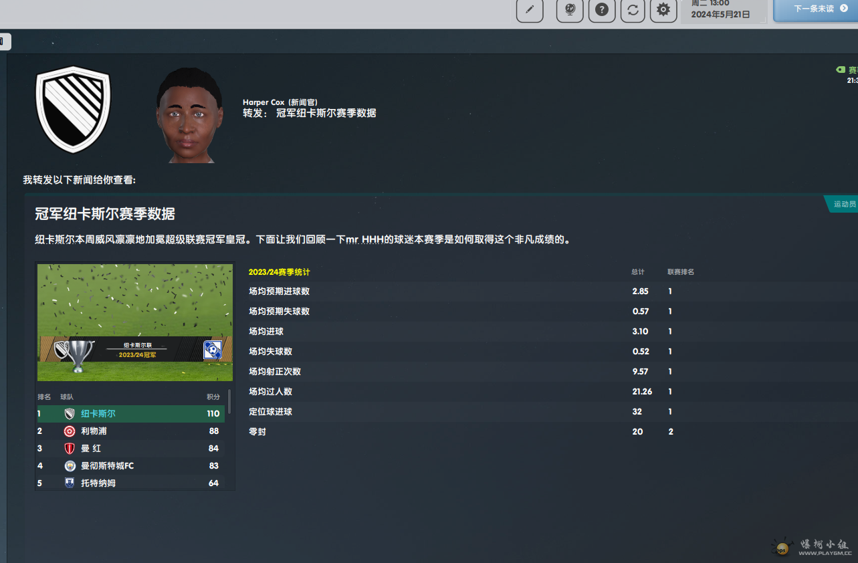
Task: Click the circular refresh arrows icon
Action: pos(633,10)
